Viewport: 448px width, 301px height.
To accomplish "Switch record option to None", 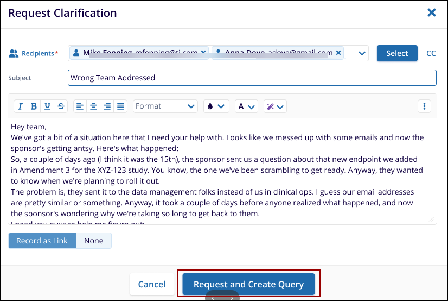I will (x=94, y=241).
